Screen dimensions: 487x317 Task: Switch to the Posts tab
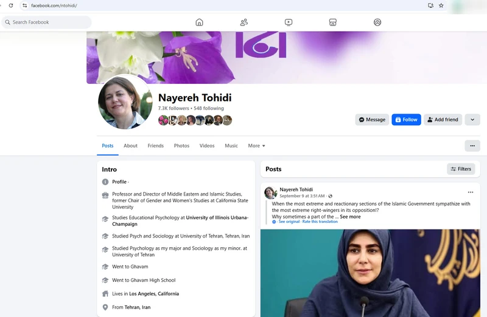pyautogui.click(x=108, y=146)
